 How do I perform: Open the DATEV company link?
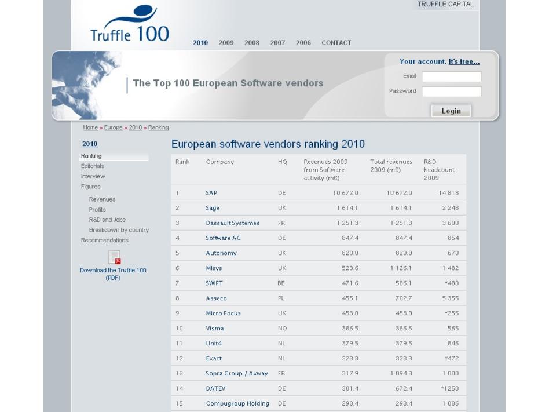215,389
